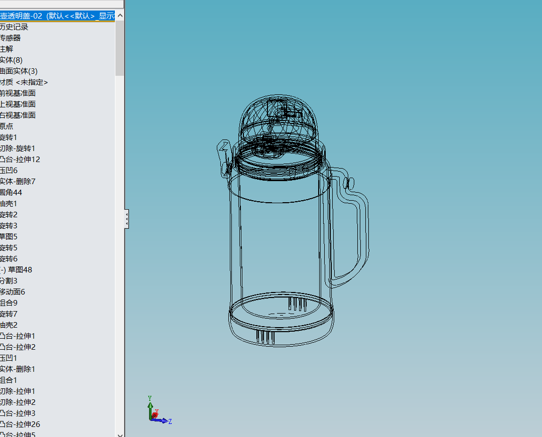
Task: Select the 组合9 combine feature
Action: click(9, 303)
